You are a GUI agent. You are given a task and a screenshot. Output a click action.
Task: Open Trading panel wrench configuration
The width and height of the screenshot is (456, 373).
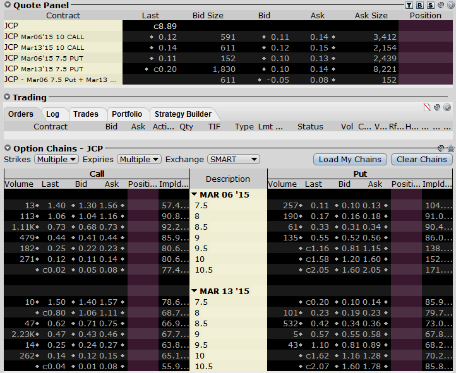pyautogui.click(x=437, y=107)
